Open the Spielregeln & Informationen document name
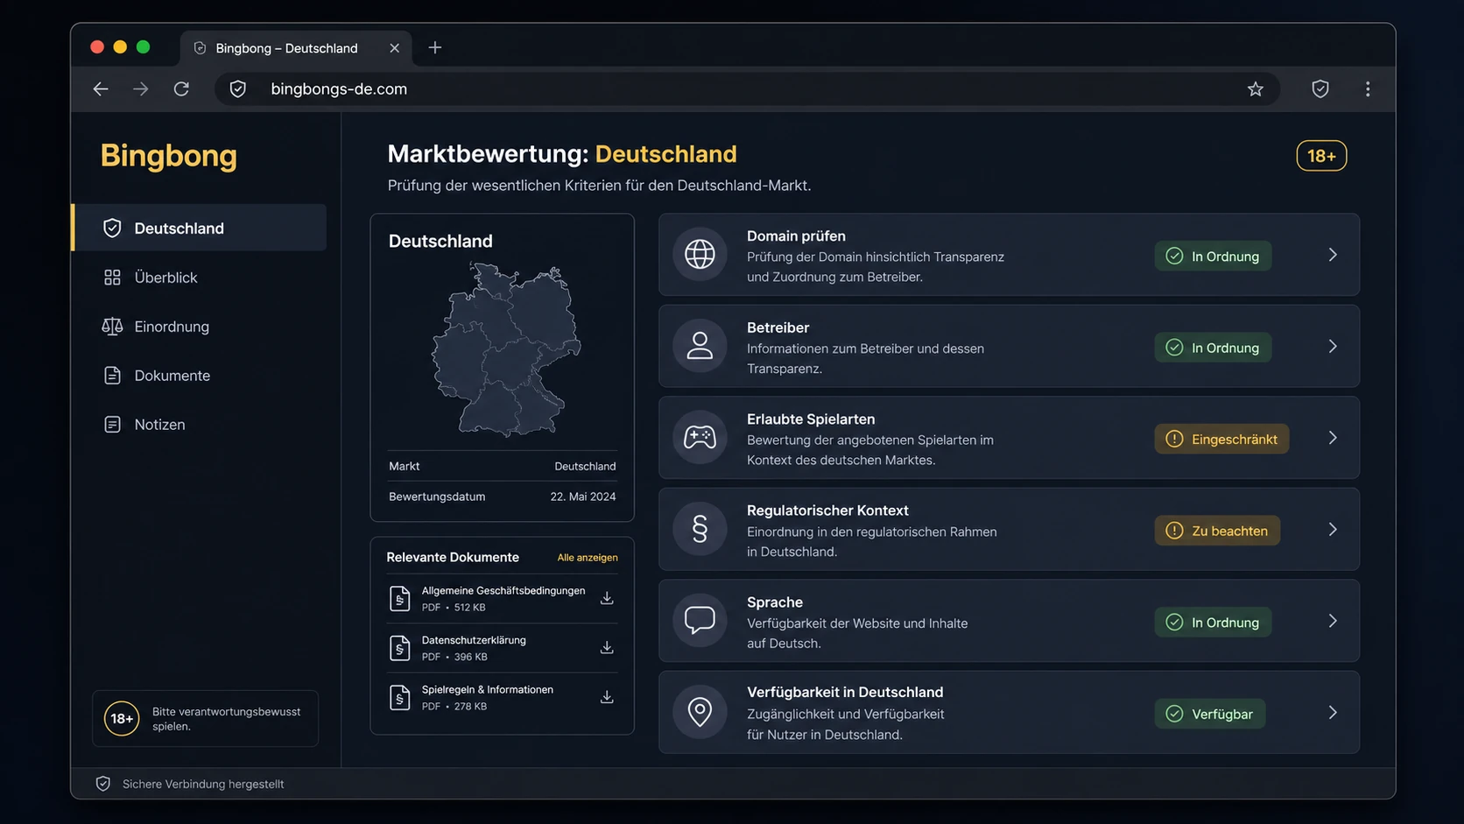This screenshot has height=824, width=1464. coord(488,690)
